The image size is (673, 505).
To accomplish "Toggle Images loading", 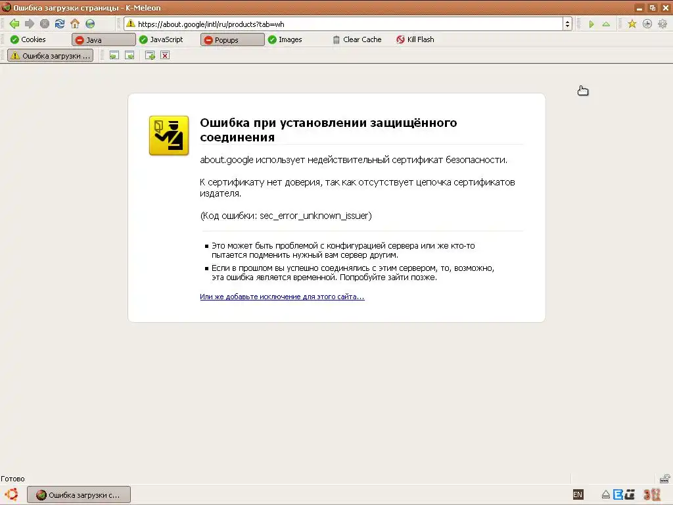I will click(285, 39).
